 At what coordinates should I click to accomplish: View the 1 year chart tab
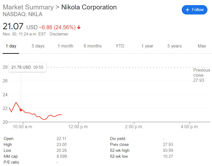(147, 46)
